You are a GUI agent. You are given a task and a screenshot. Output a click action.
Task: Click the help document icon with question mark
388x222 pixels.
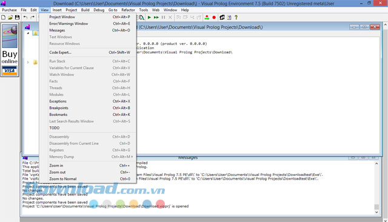coord(229,18)
